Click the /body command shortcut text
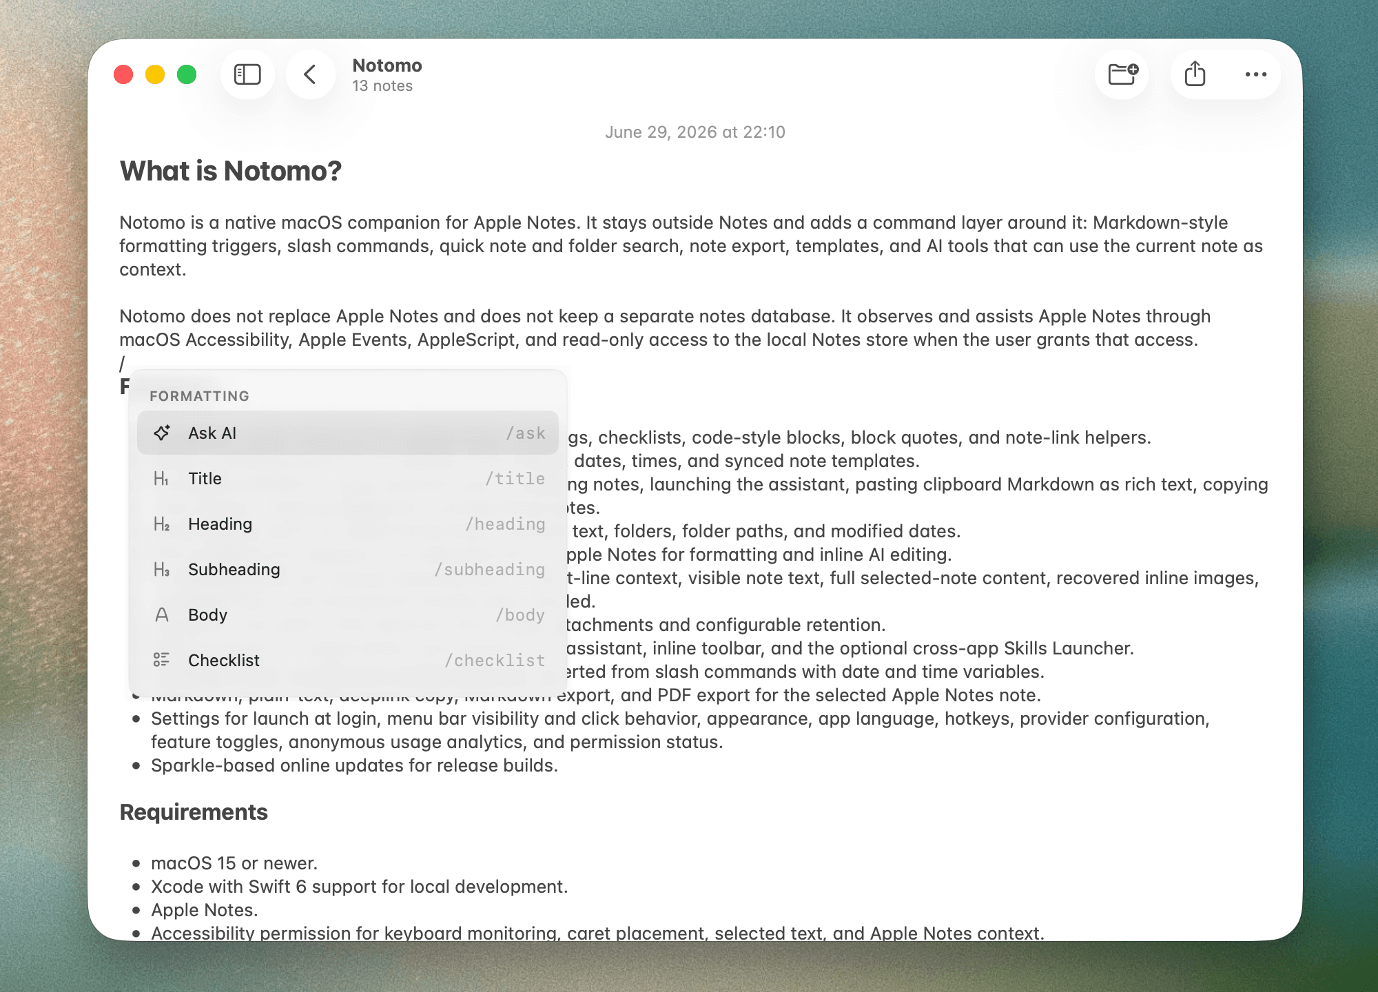Image resolution: width=1378 pixels, height=992 pixels. pos(520,615)
